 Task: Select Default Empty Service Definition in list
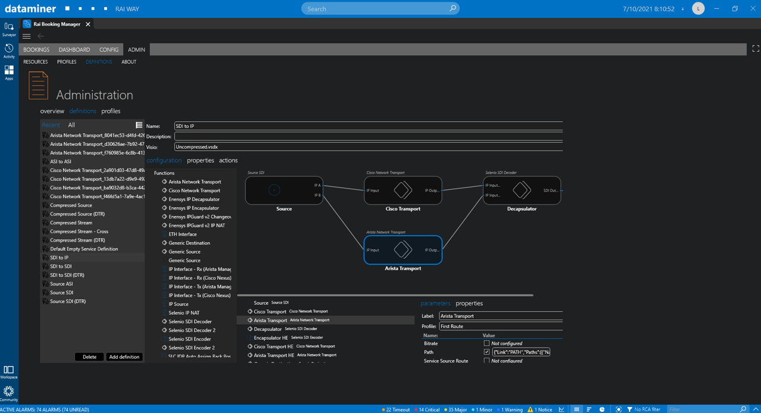tap(84, 249)
